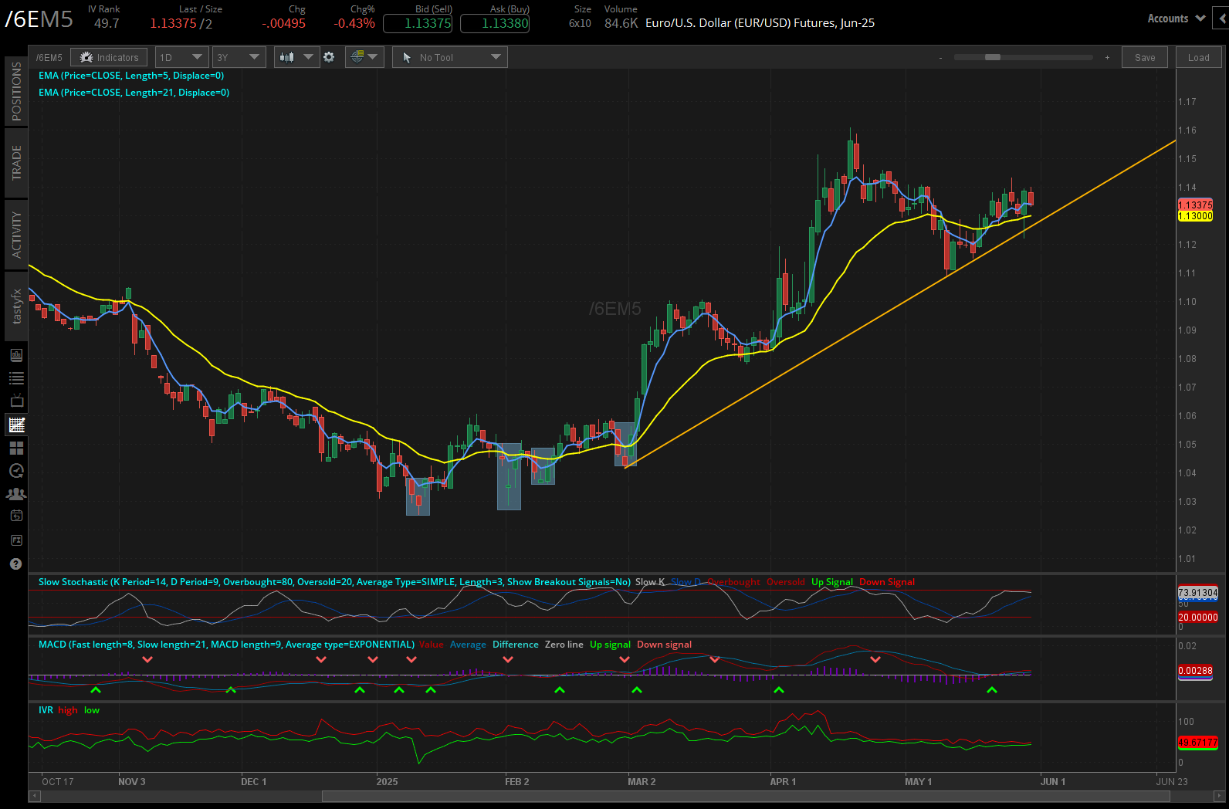Open the No Tool drawing dropdown
This screenshot has width=1229, height=809.
[450, 57]
